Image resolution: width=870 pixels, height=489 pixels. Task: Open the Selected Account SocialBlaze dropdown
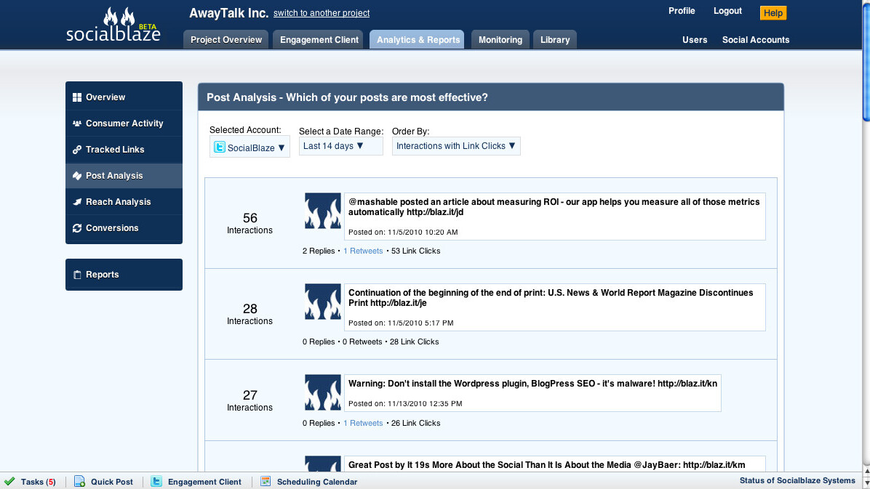[x=250, y=147]
